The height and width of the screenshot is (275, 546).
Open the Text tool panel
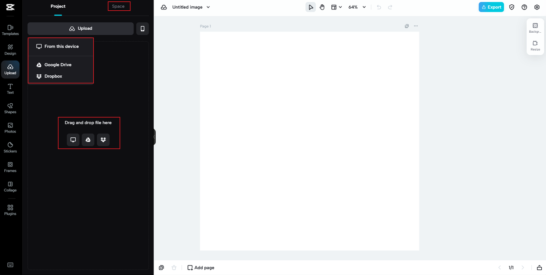pyautogui.click(x=10, y=89)
